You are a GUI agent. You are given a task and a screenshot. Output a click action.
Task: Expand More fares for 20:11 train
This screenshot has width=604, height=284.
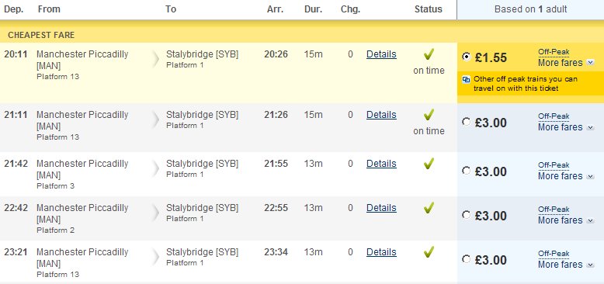coord(566,62)
